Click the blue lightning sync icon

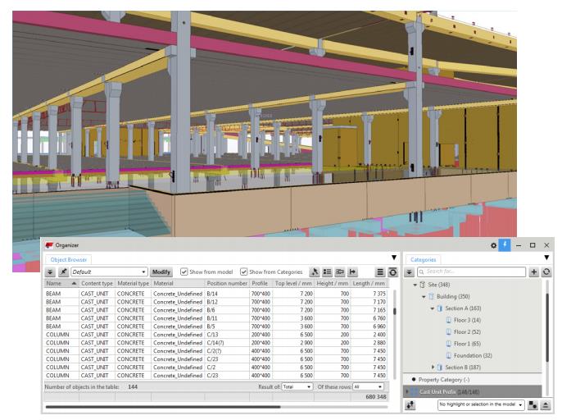click(505, 245)
